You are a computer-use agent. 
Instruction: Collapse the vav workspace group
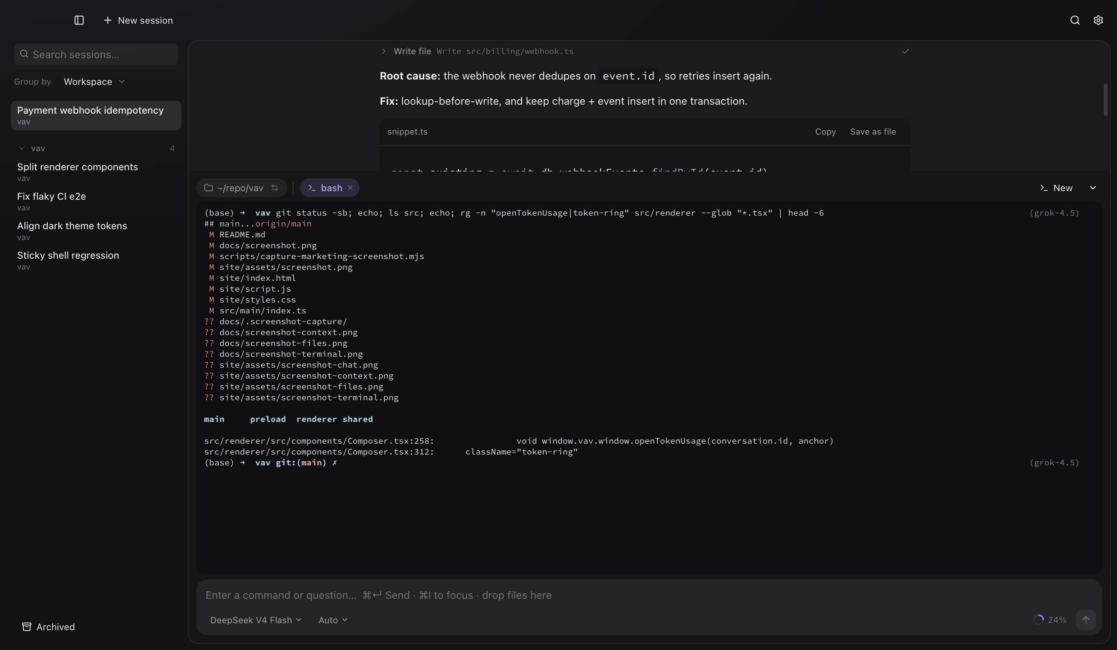pos(21,148)
